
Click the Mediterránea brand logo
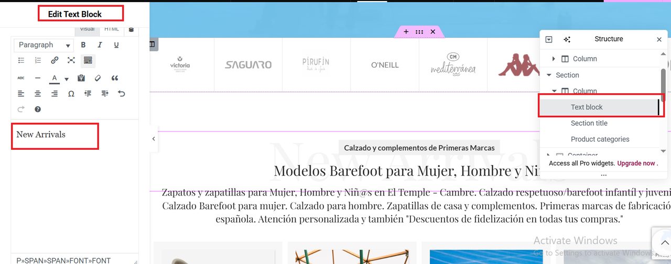click(x=453, y=64)
